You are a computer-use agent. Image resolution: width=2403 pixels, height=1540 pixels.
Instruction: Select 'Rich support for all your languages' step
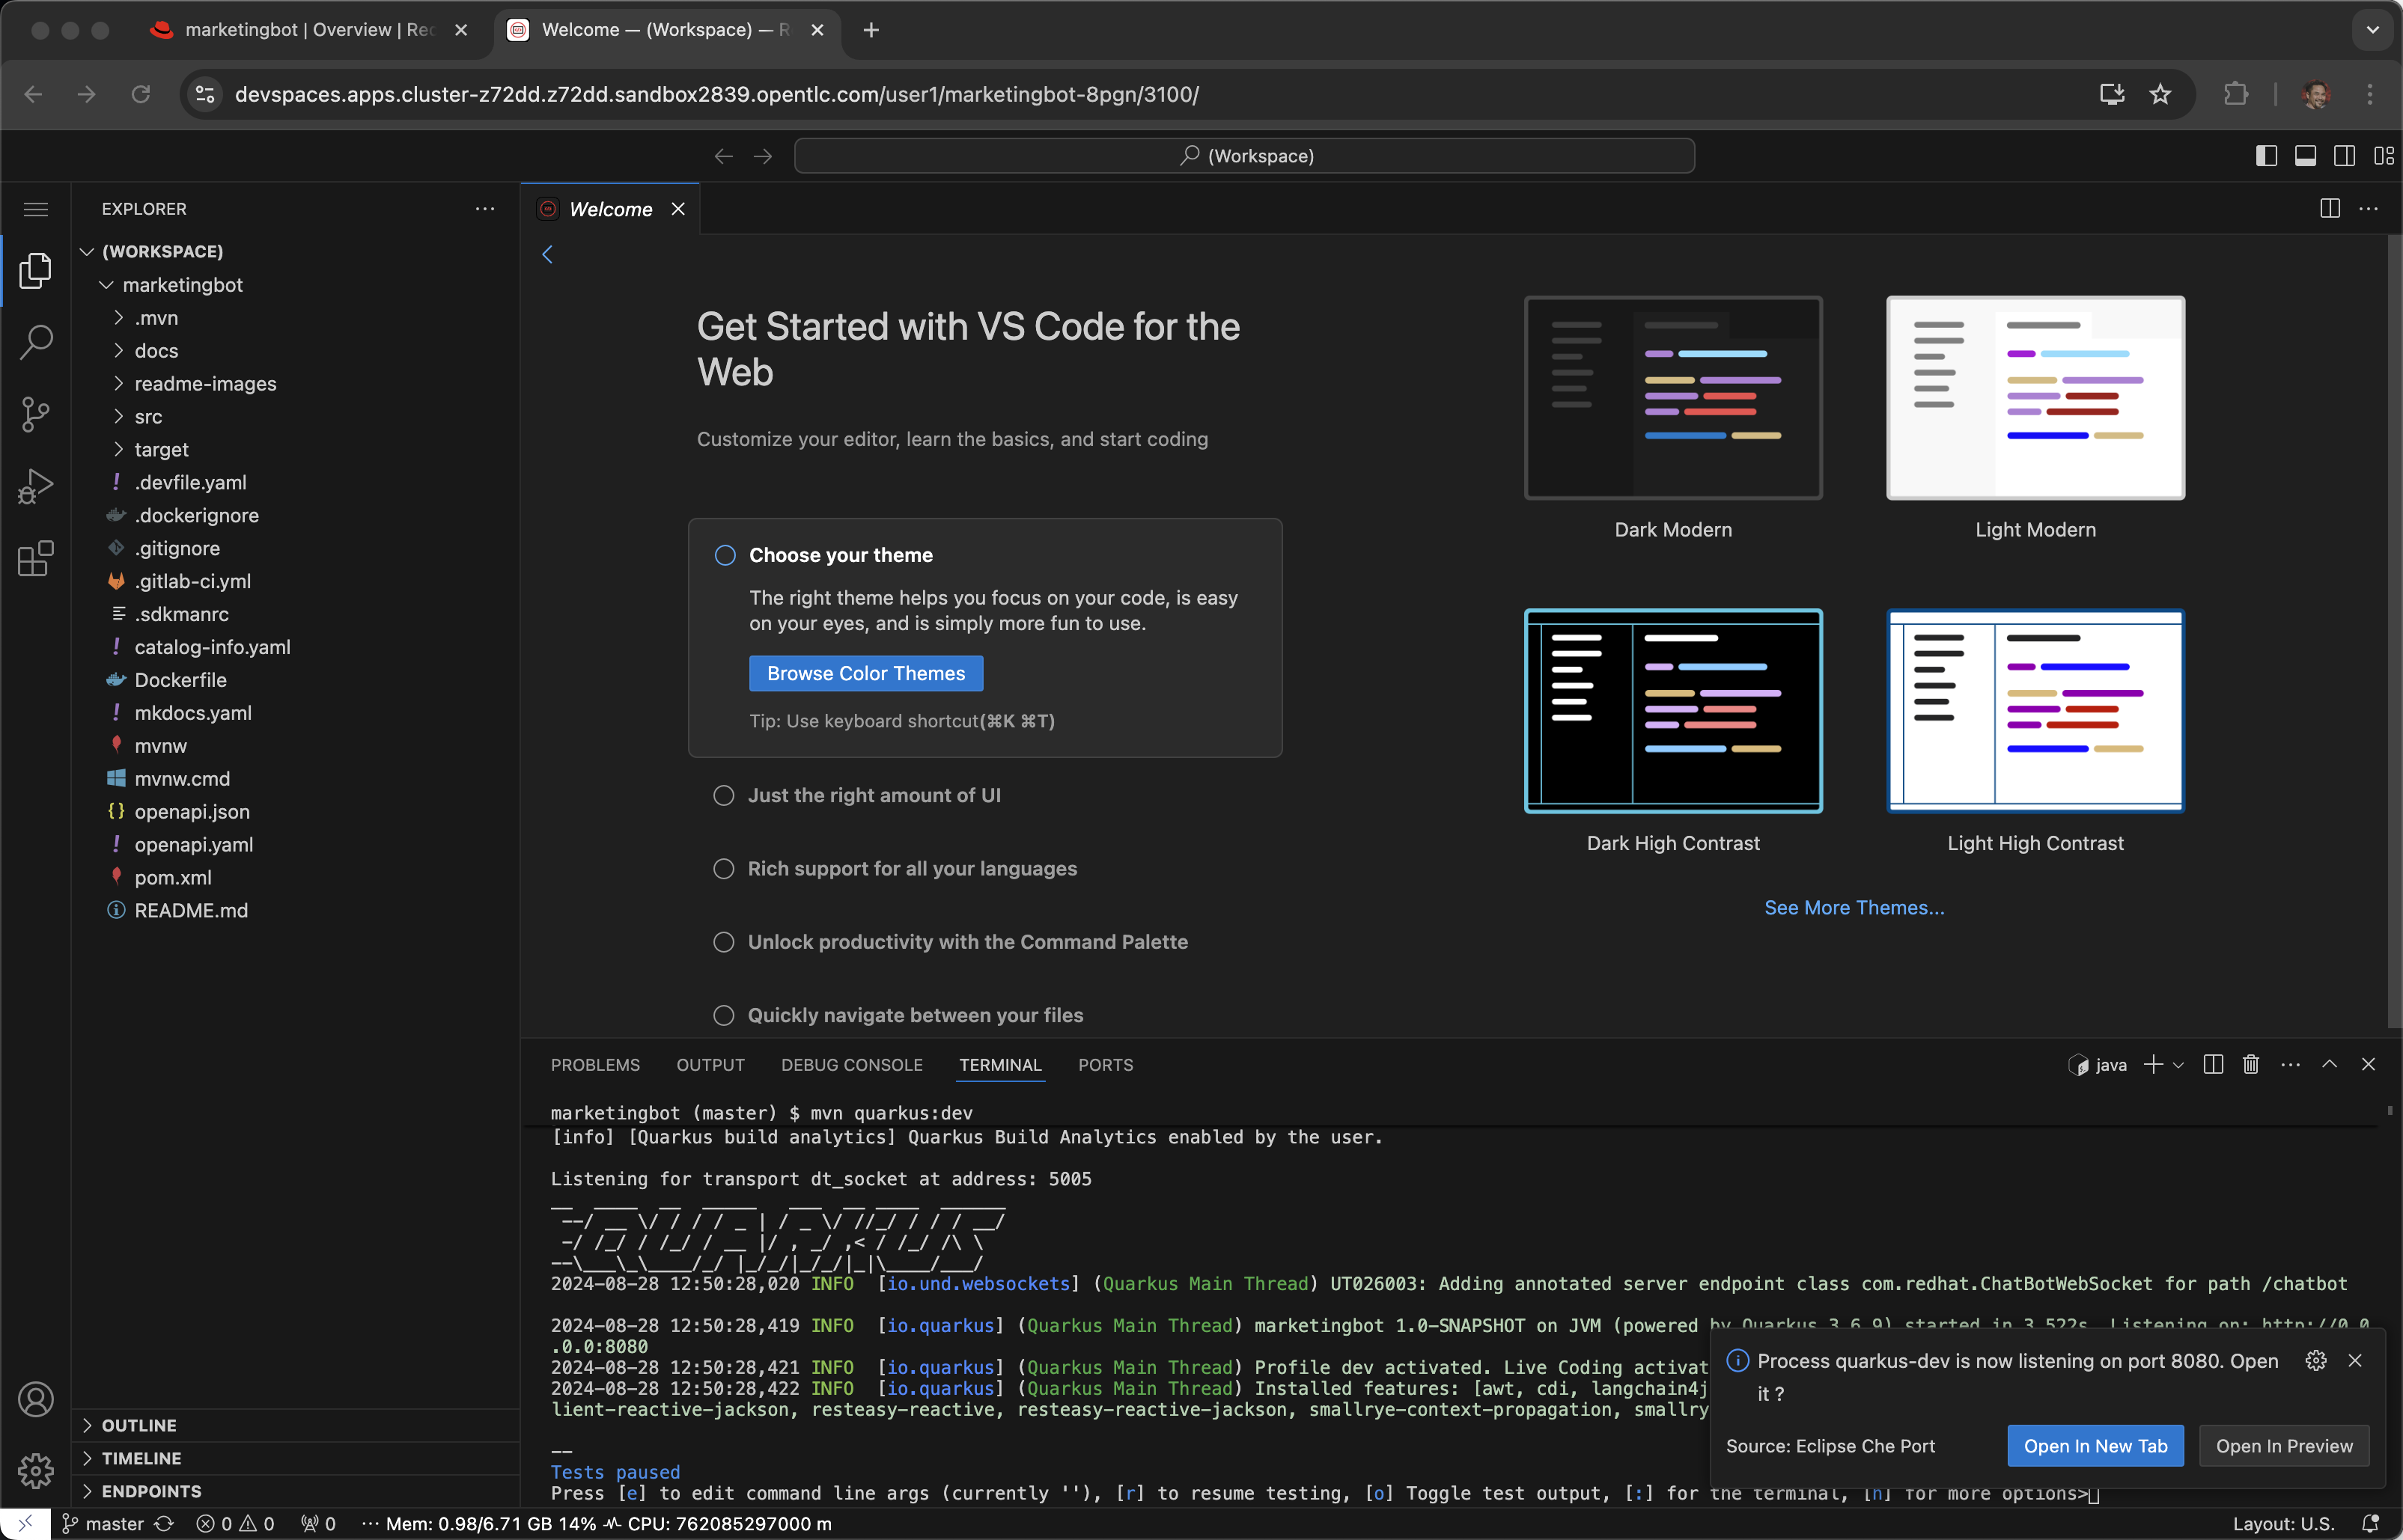click(911, 869)
